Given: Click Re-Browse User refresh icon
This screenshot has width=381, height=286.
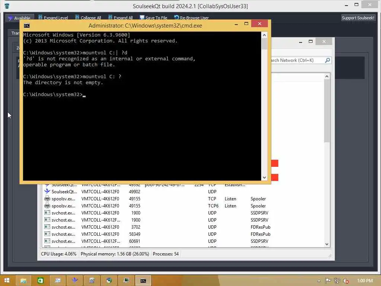Looking at the screenshot, I should 177,17.
